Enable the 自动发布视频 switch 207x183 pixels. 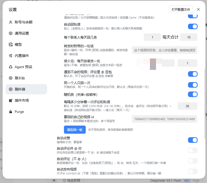click(x=193, y=171)
